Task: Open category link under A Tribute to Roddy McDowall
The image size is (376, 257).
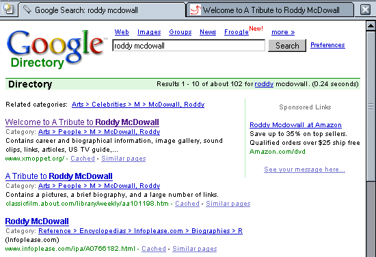Action: pos(99,185)
